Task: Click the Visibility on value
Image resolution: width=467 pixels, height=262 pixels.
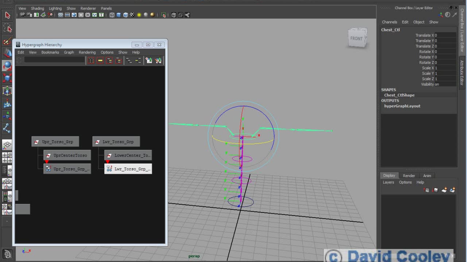Action: point(445,84)
